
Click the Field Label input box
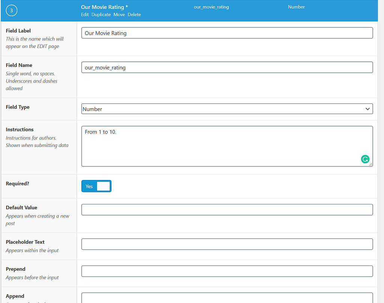227,33
